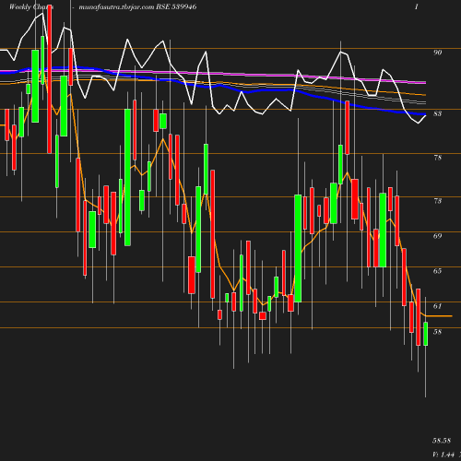Select the 69 price axis label
Screen dimensions: 461x461
point(438,236)
